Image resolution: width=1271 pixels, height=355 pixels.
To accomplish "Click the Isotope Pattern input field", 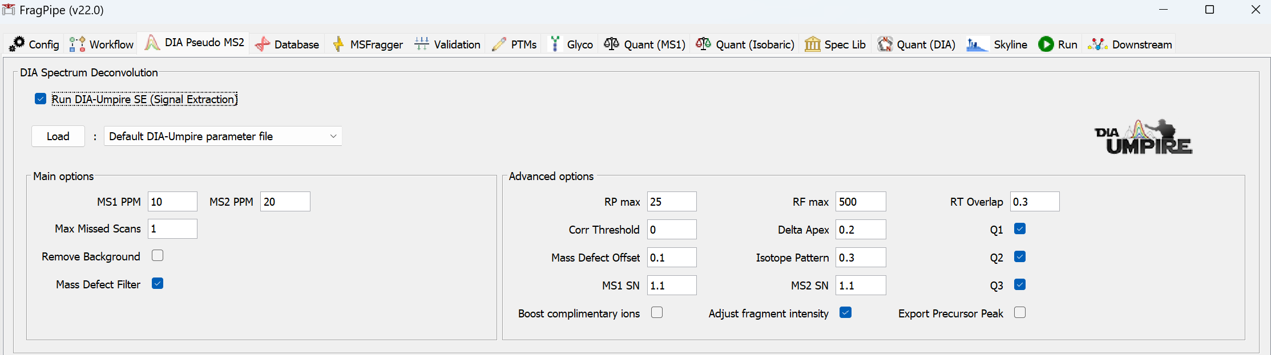I will (x=861, y=258).
